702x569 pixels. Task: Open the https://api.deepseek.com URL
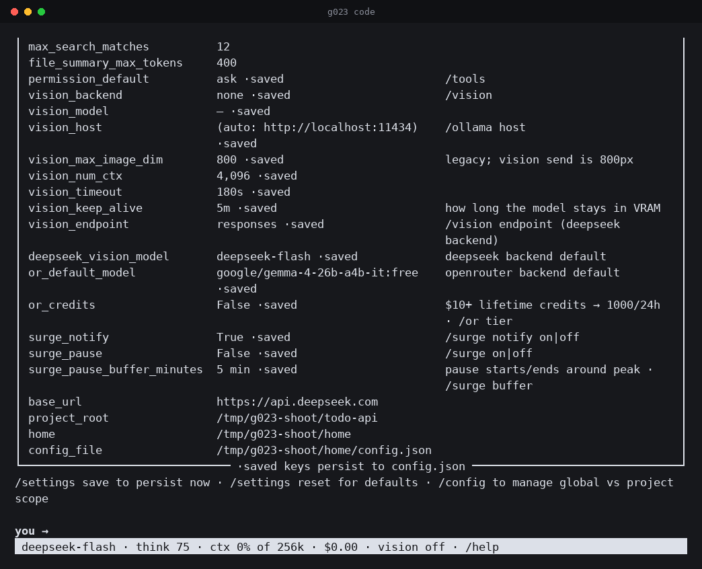point(297,401)
